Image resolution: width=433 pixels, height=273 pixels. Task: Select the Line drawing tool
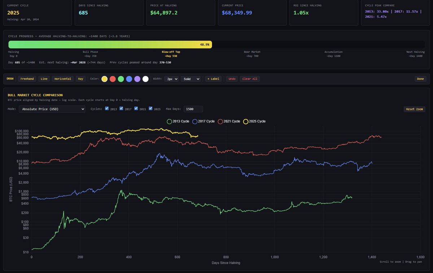coord(44,79)
